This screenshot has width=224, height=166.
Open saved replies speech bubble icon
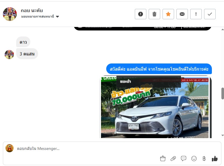(x=184, y=159)
